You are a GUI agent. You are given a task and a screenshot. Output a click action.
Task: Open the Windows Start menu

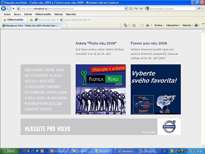[x=10, y=151]
